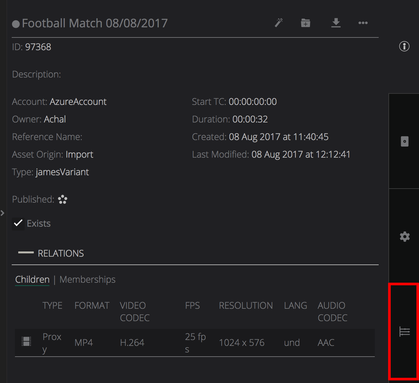This screenshot has height=383, width=419.
Task: Collapse the RELATIONS section
Action: click(x=26, y=252)
